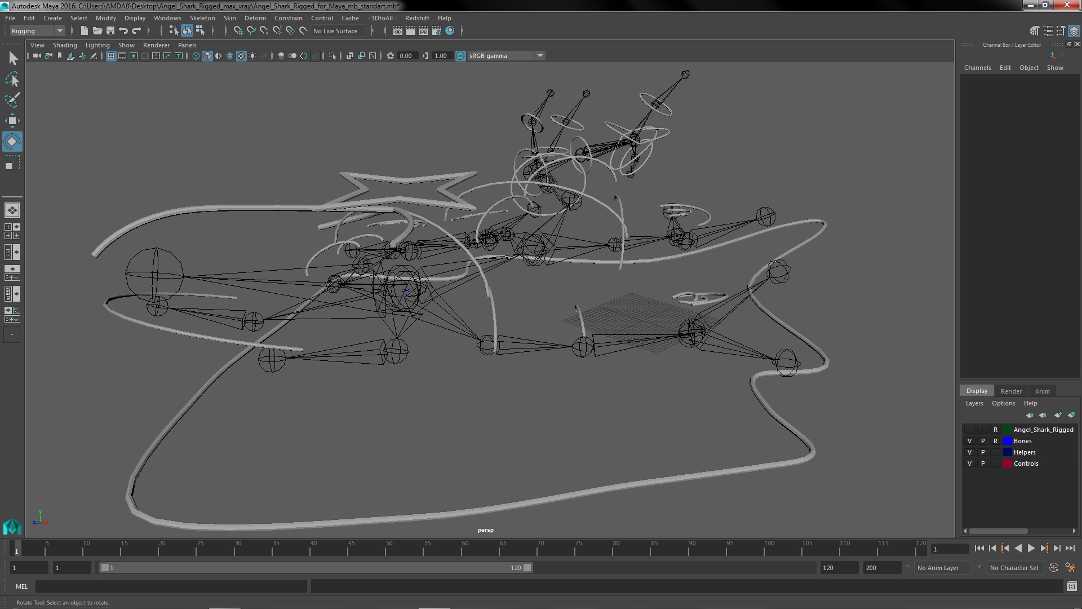1082x609 pixels.
Task: Save the scene with floppy icon
Action: (x=110, y=31)
